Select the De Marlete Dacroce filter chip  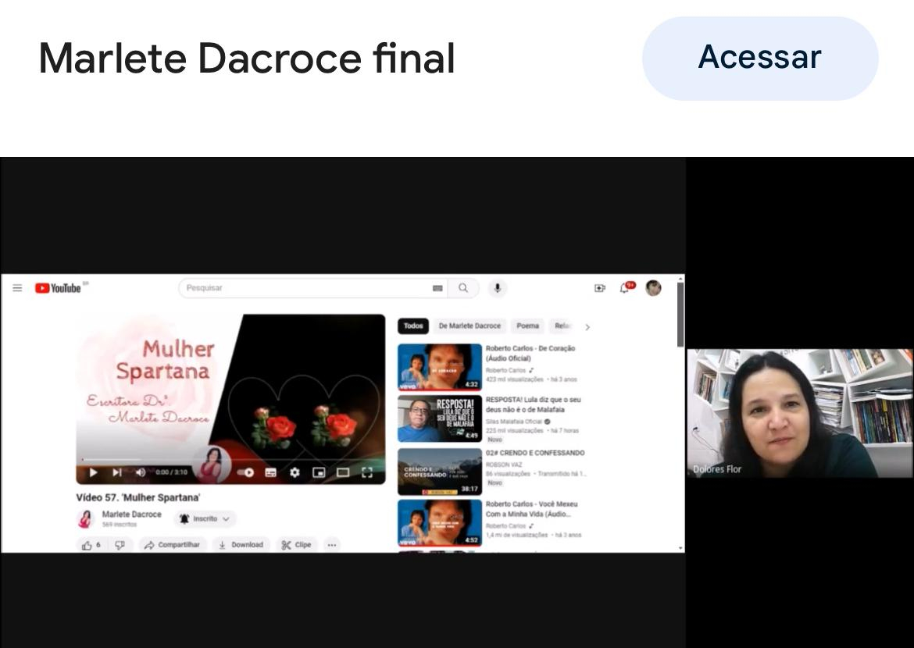tap(469, 326)
